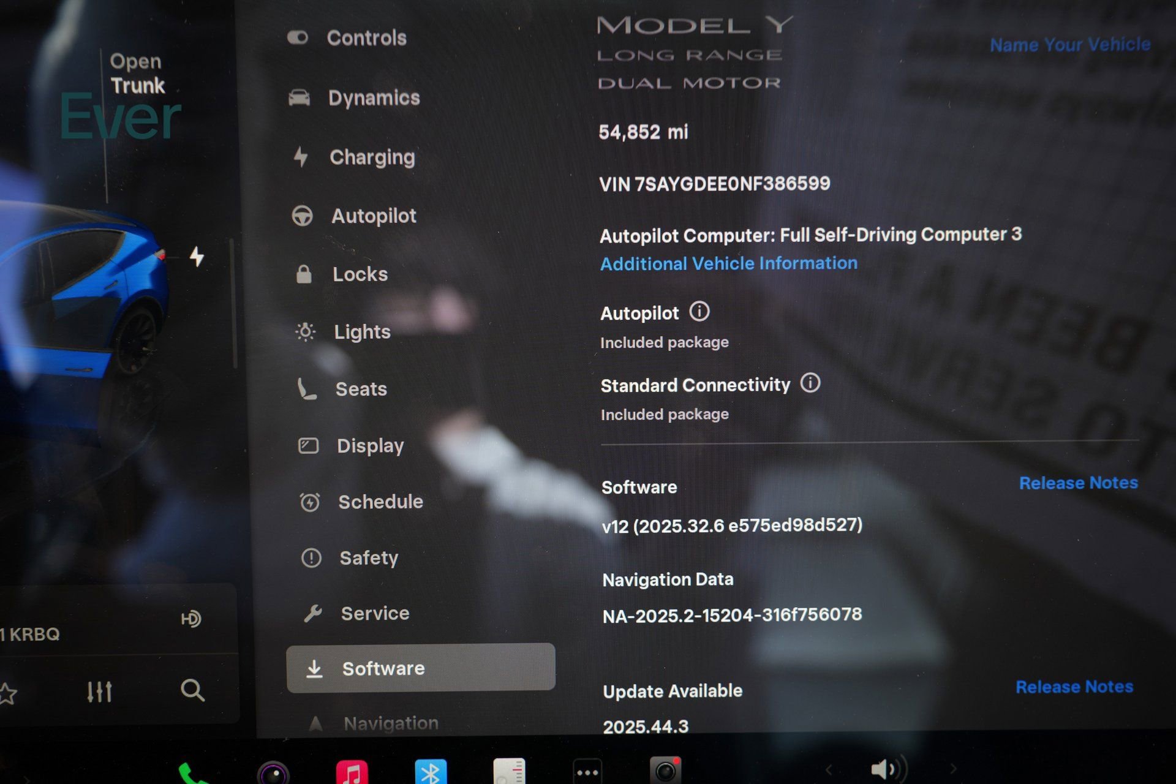The height and width of the screenshot is (784, 1176).
Task: View Release Notes for available update
Action: [x=1074, y=687]
